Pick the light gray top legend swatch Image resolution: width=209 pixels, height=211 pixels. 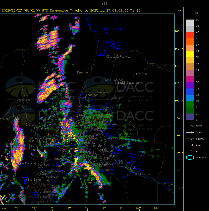click(x=190, y=23)
